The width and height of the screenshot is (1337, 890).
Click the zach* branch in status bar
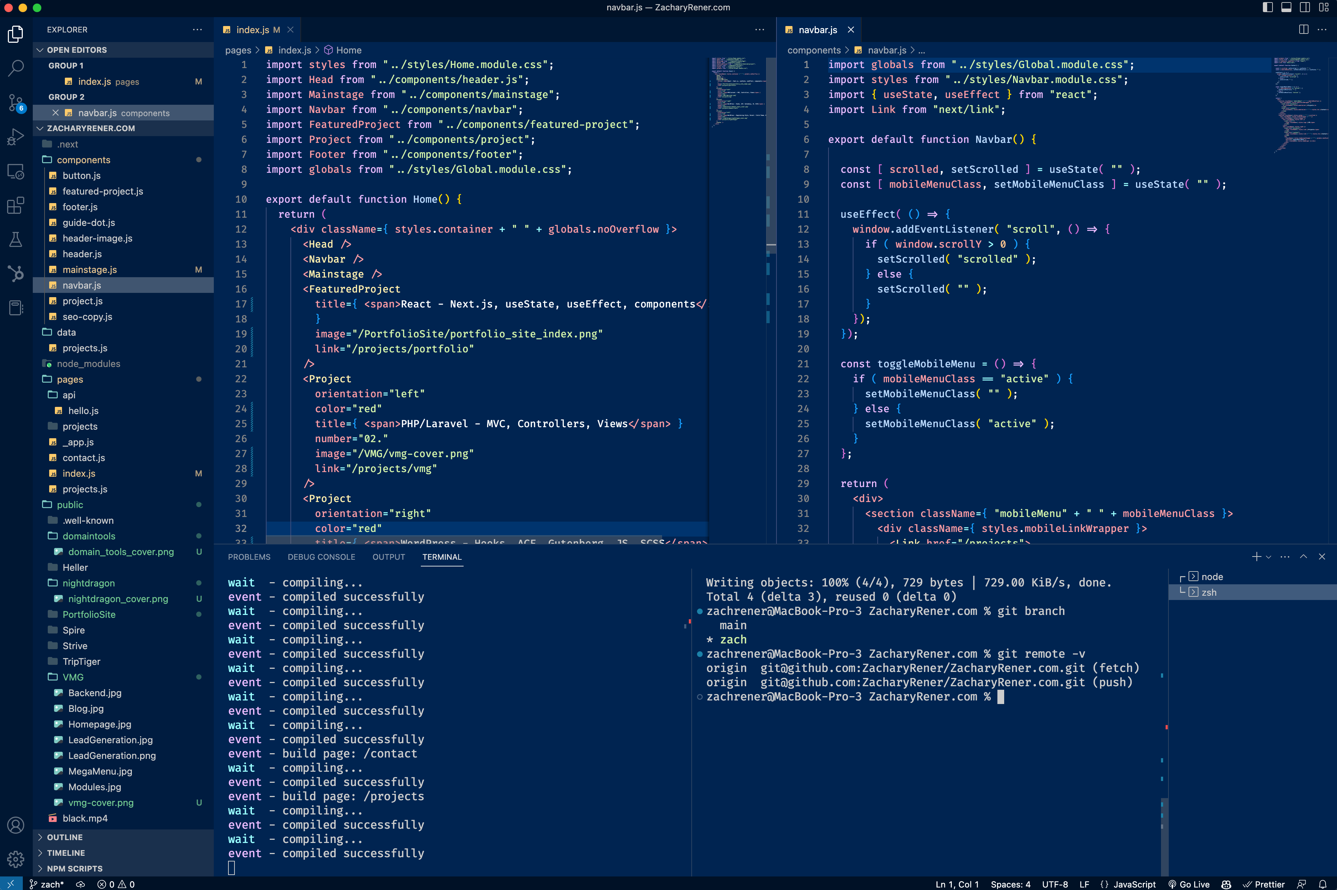pos(47,884)
